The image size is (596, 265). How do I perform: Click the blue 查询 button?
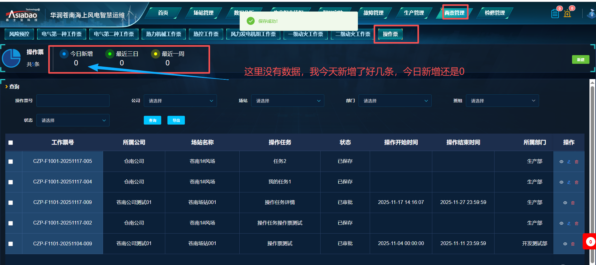click(x=153, y=120)
